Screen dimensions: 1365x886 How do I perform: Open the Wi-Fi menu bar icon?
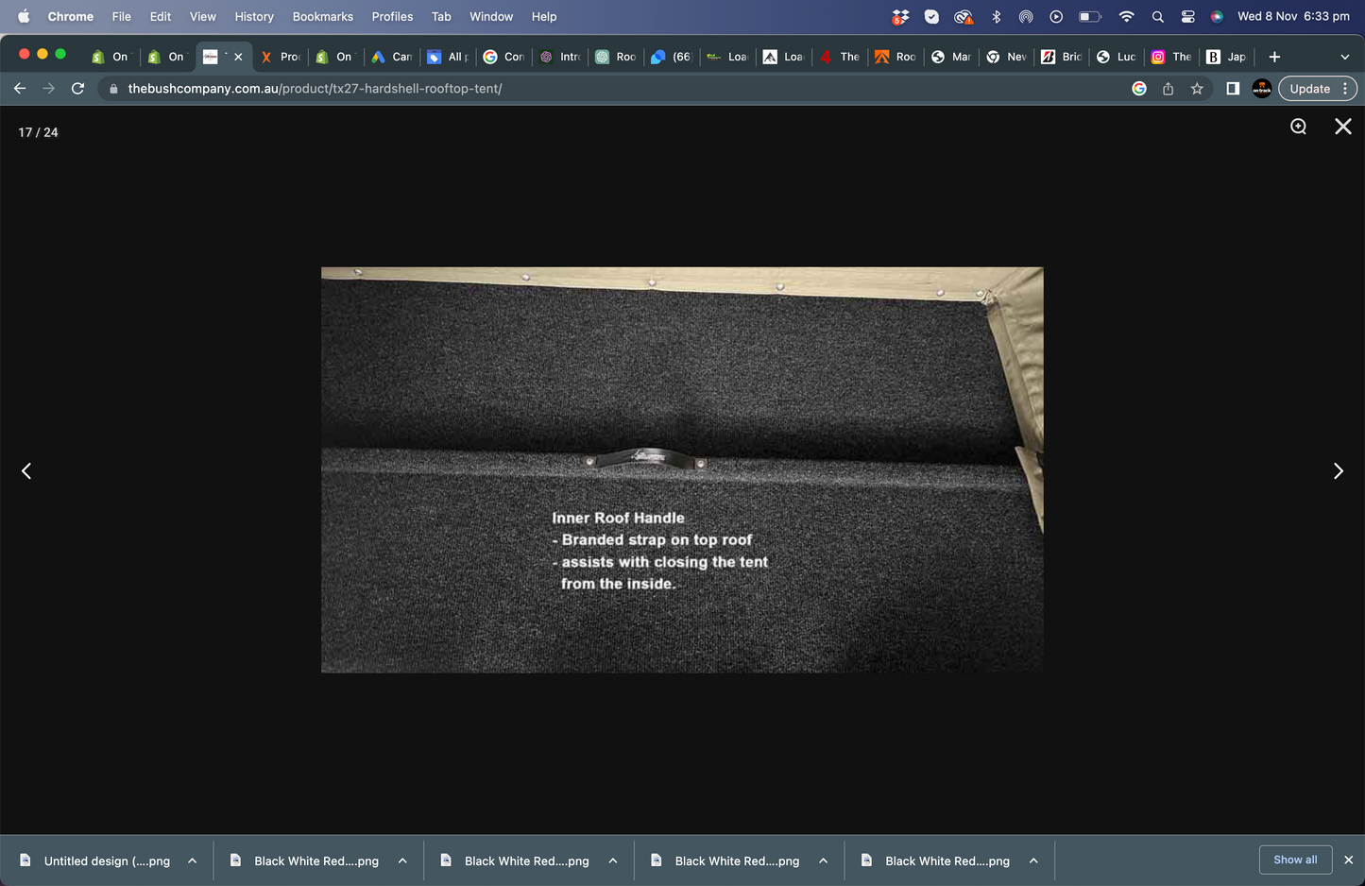point(1126,16)
